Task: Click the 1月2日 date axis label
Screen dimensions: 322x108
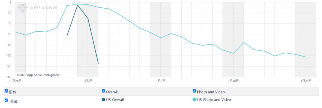Action: pos(88,81)
